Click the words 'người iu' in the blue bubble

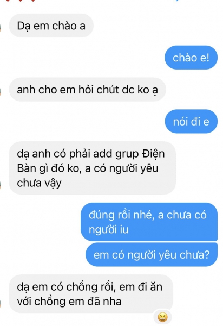click(109, 230)
